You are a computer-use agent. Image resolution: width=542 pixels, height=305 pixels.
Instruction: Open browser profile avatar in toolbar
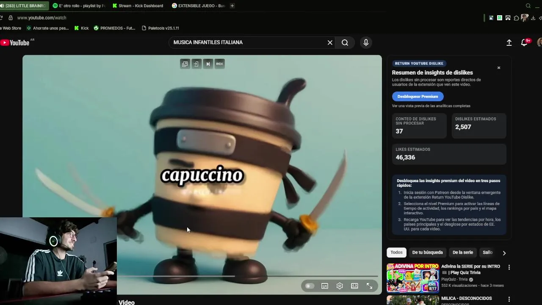tap(525, 18)
